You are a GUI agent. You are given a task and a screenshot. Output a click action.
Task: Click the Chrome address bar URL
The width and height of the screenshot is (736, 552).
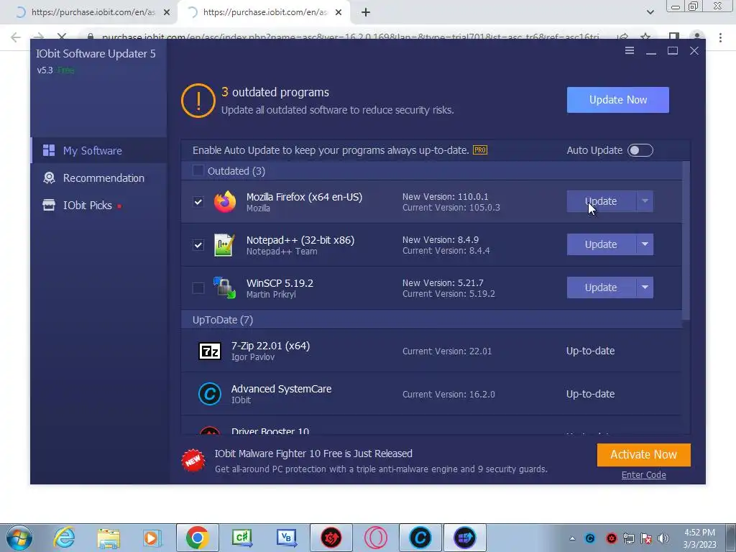350,37
